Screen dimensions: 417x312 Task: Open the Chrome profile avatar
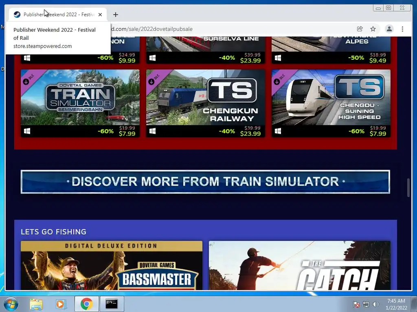[x=389, y=29]
